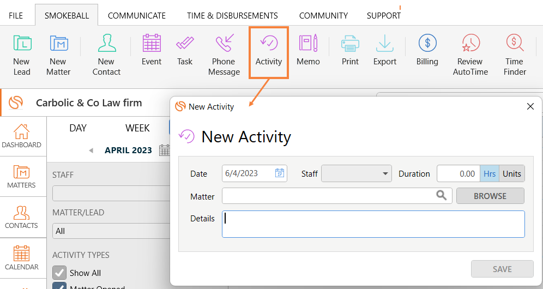
Task: Open the Memo tool in ribbon
Action: point(308,50)
